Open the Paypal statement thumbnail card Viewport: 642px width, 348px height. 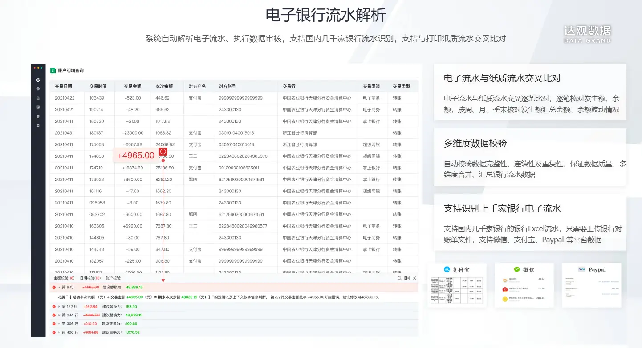point(591,285)
